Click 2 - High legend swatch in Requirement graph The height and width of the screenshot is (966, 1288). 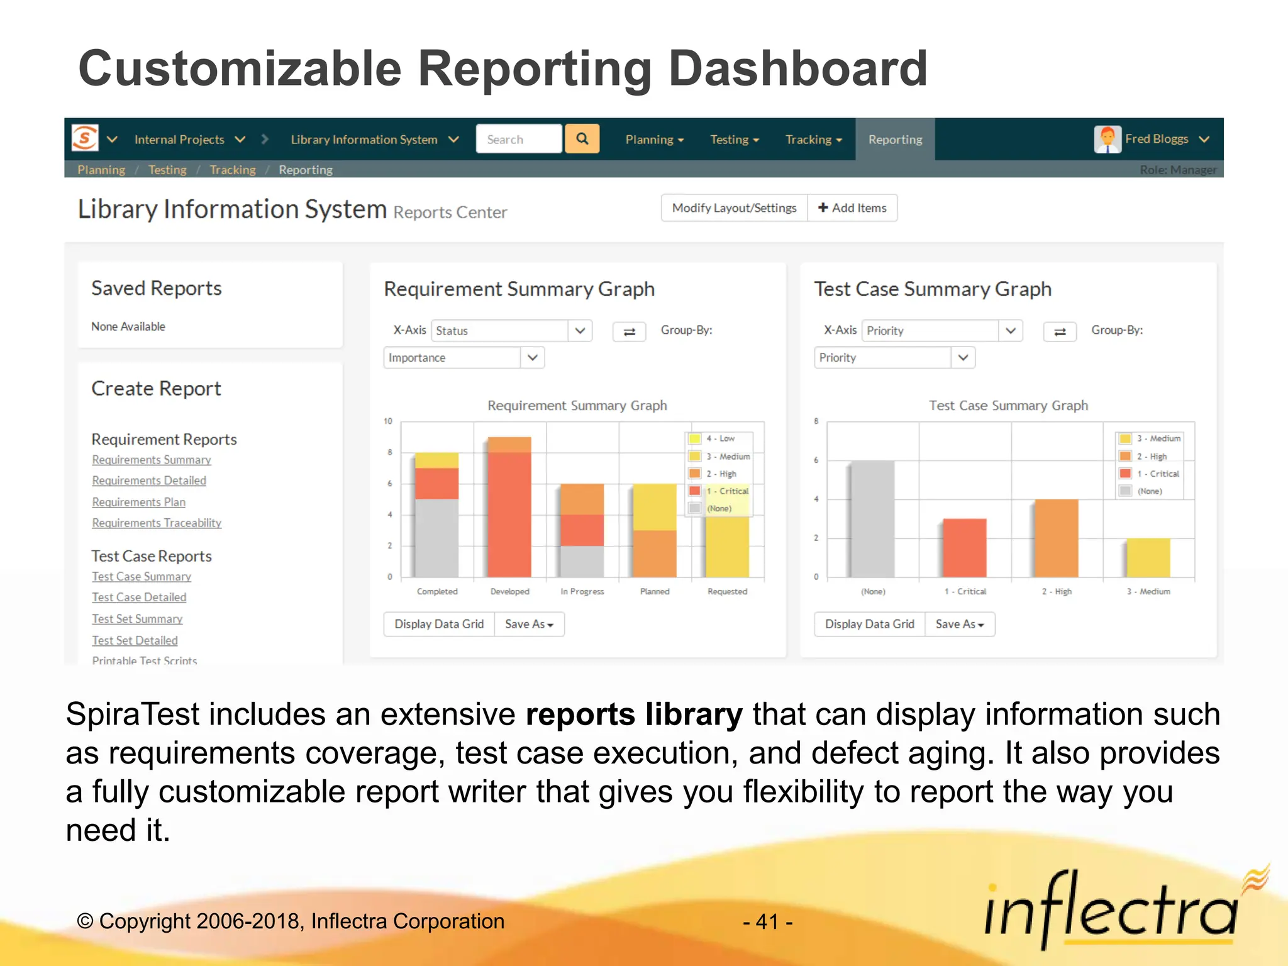tap(695, 474)
